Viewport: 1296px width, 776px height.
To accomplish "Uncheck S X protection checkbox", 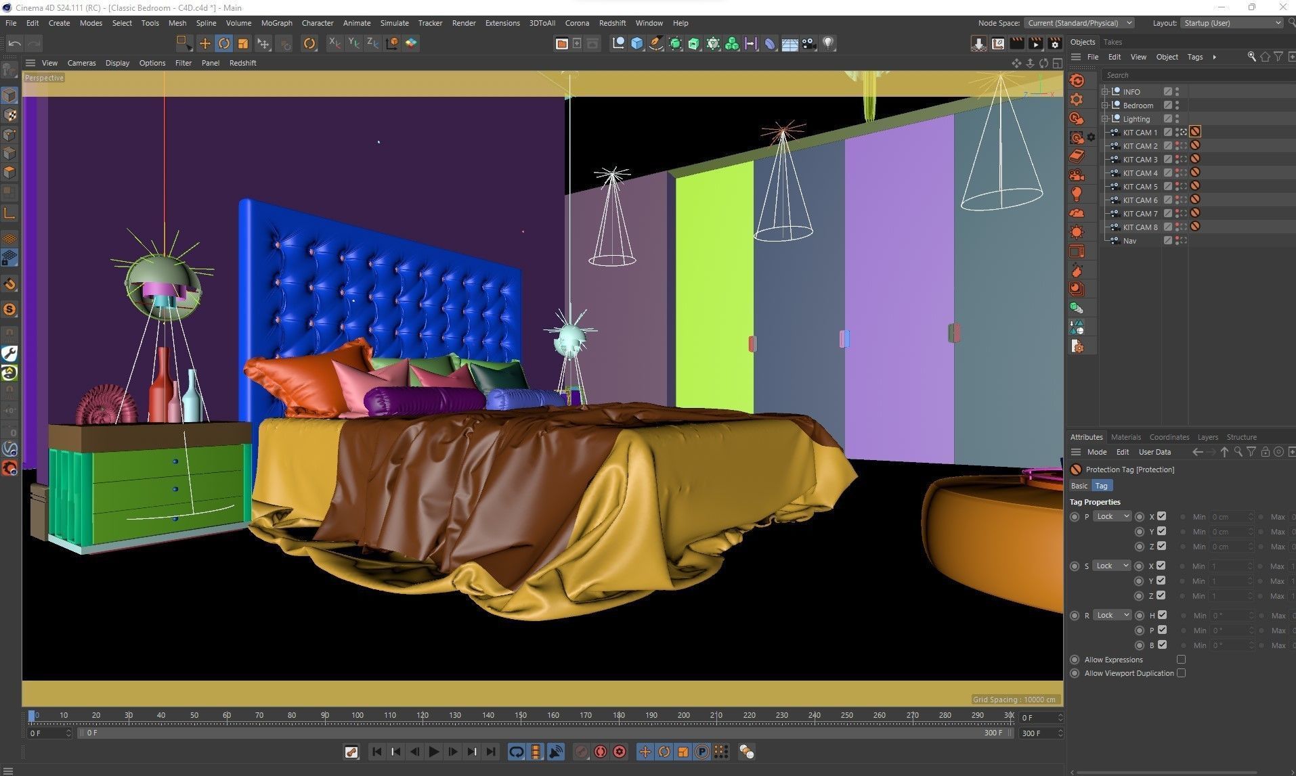I will (x=1161, y=566).
